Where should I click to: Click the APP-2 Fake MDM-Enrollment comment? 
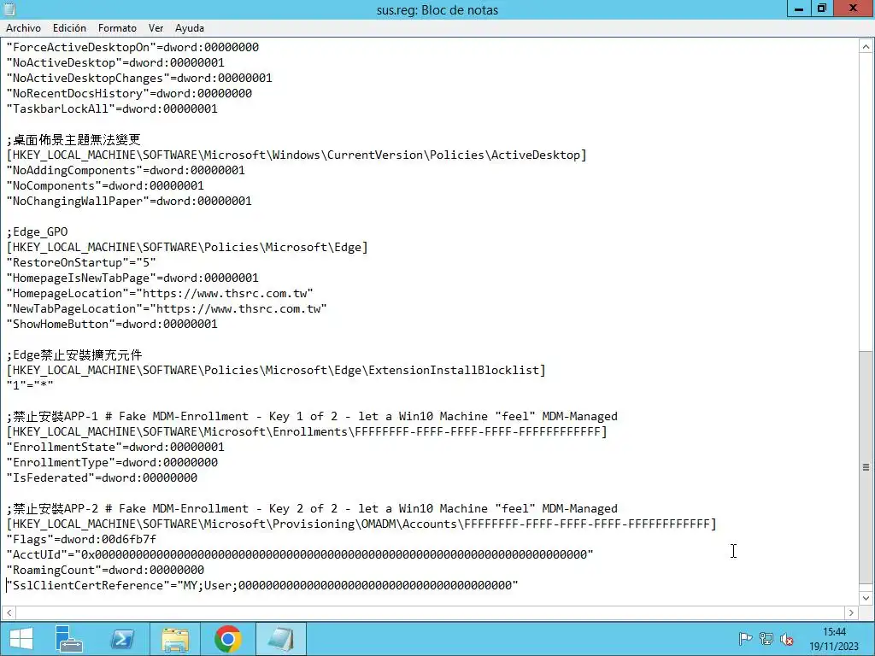coord(312,509)
